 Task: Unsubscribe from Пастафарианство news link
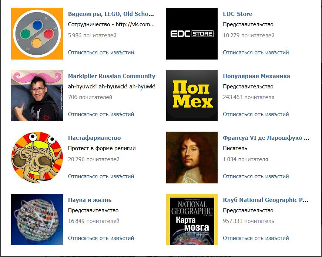[101, 176]
